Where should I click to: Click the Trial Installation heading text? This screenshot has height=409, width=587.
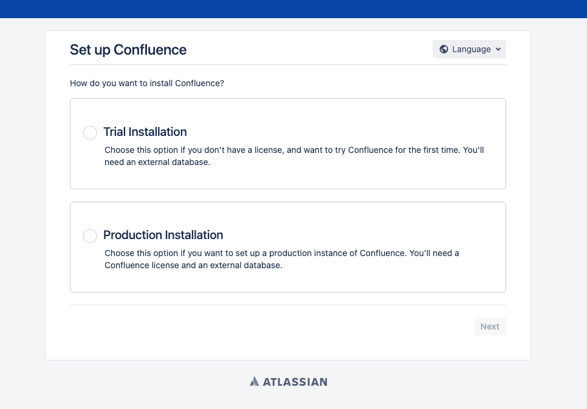click(145, 132)
